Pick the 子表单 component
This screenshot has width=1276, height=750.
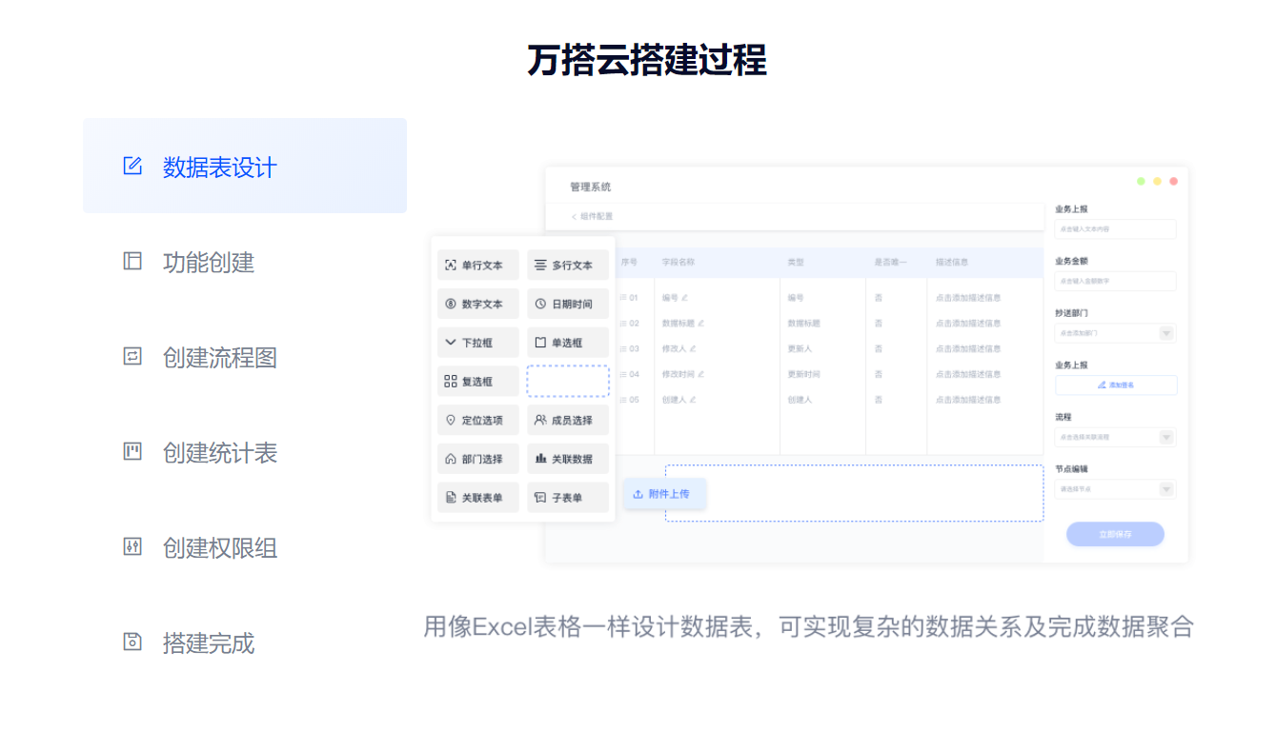click(x=568, y=497)
